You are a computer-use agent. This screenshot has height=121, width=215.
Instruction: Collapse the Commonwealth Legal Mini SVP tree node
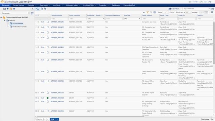1,17
